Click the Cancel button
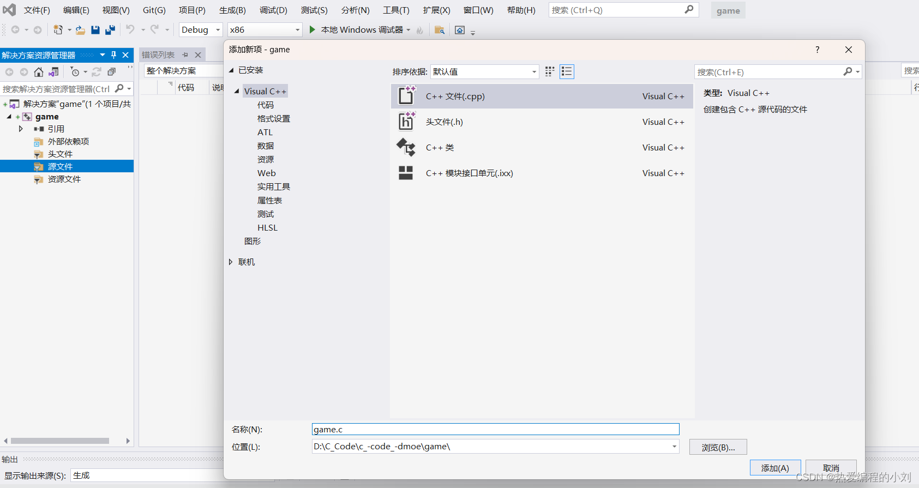The height and width of the screenshot is (488, 919). (x=831, y=468)
